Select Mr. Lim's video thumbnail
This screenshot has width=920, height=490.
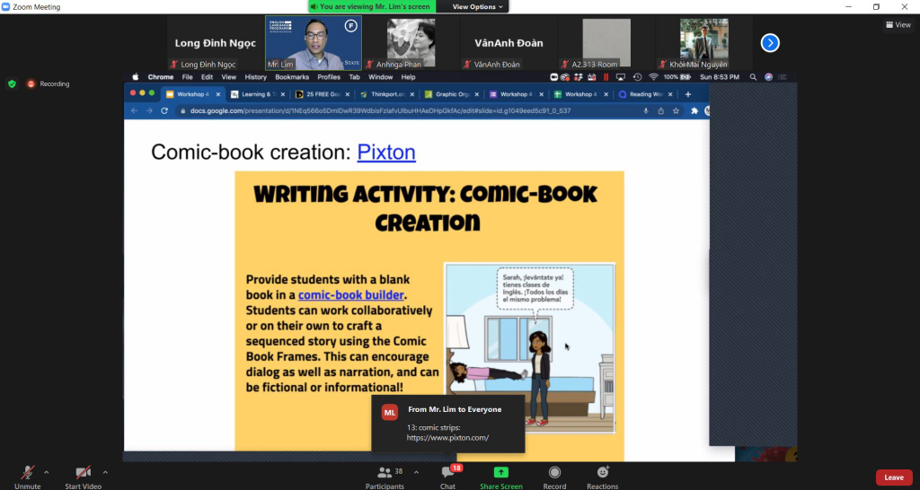click(314, 43)
